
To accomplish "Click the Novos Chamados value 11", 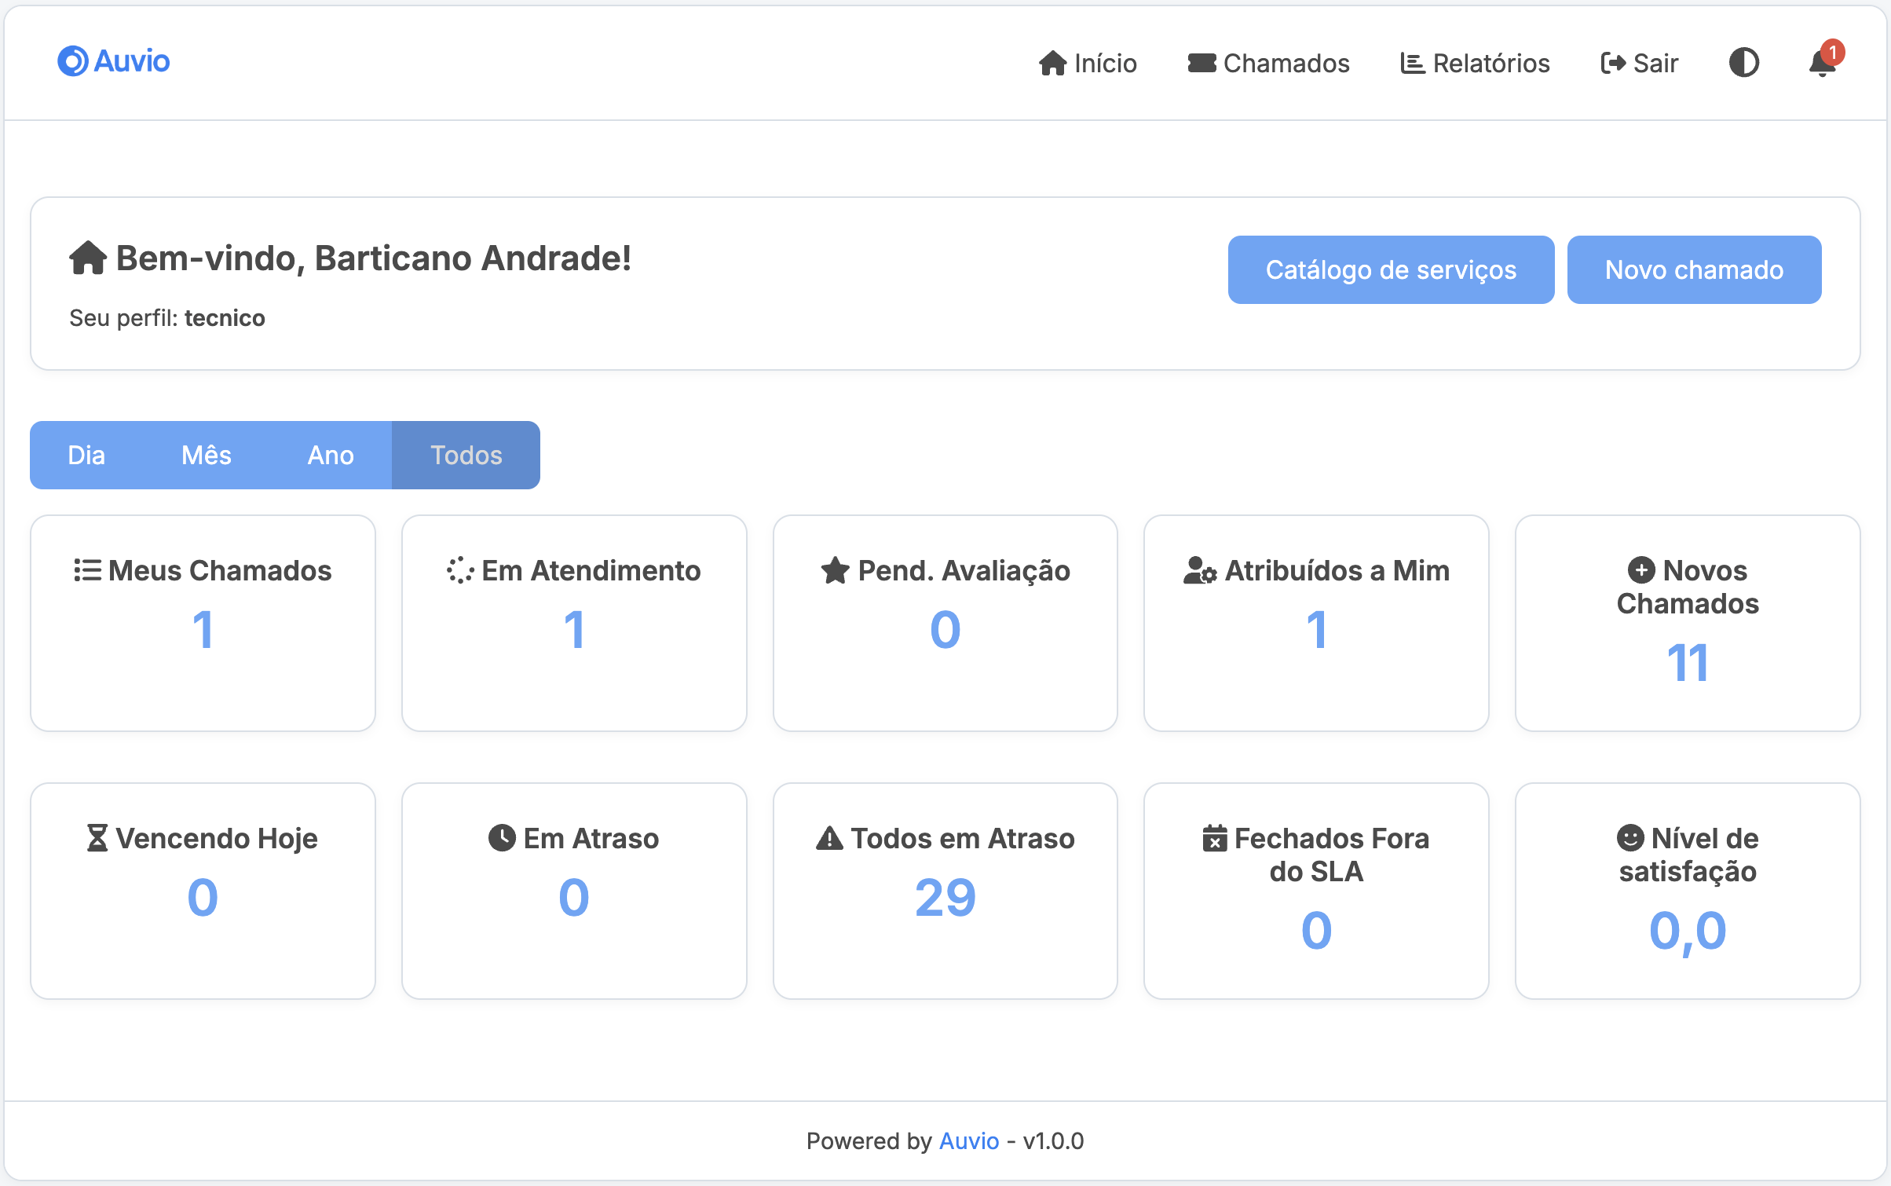I will (x=1688, y=663).
